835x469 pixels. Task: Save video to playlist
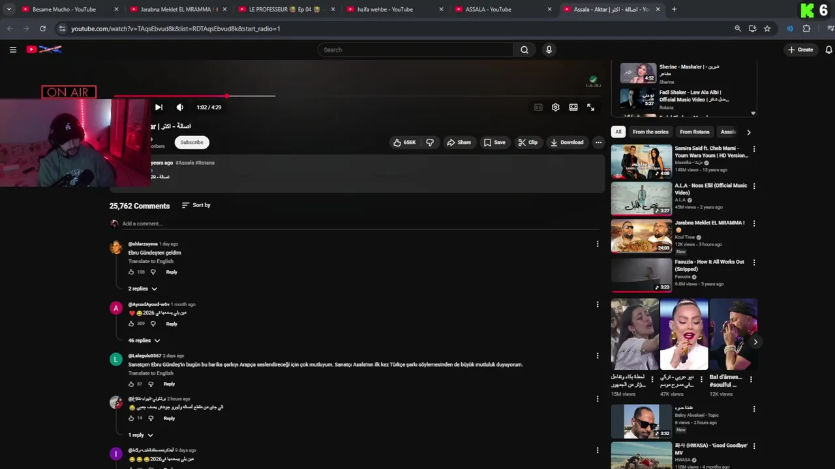coord(494,142)
